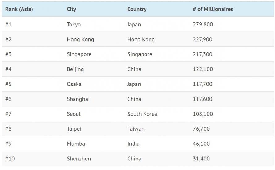Click the Osaka city cell
Viewport: 275px width, 170px height.
click(74, 84)
